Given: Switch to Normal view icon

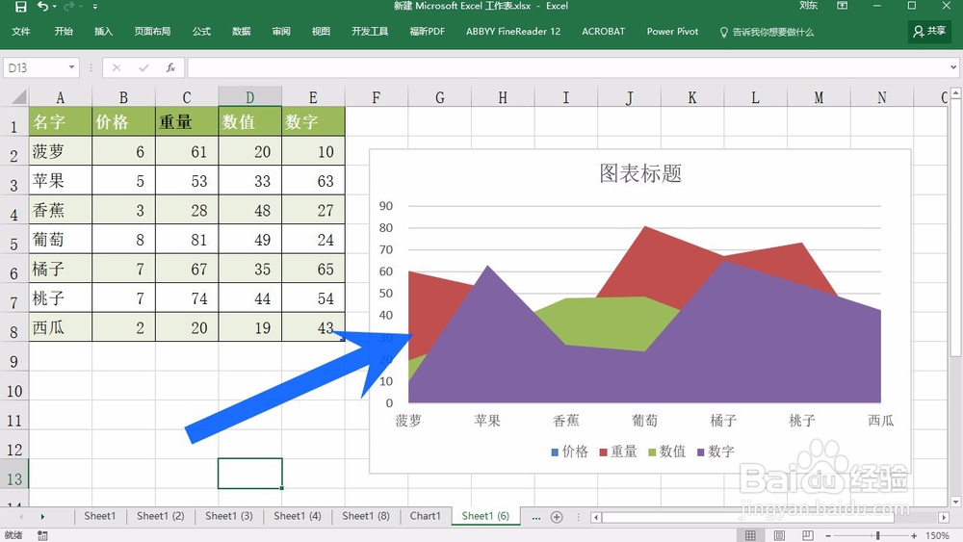Looking at the screenshot, I should point(750,536).
